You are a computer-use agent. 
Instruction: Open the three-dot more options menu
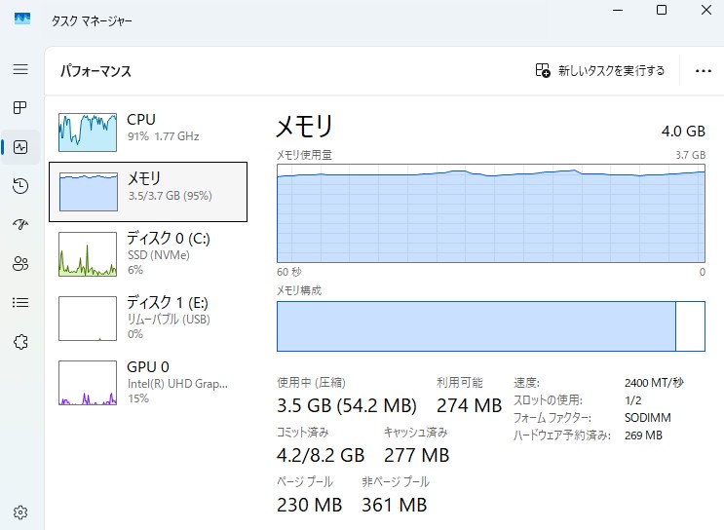(x=703, y=70)
